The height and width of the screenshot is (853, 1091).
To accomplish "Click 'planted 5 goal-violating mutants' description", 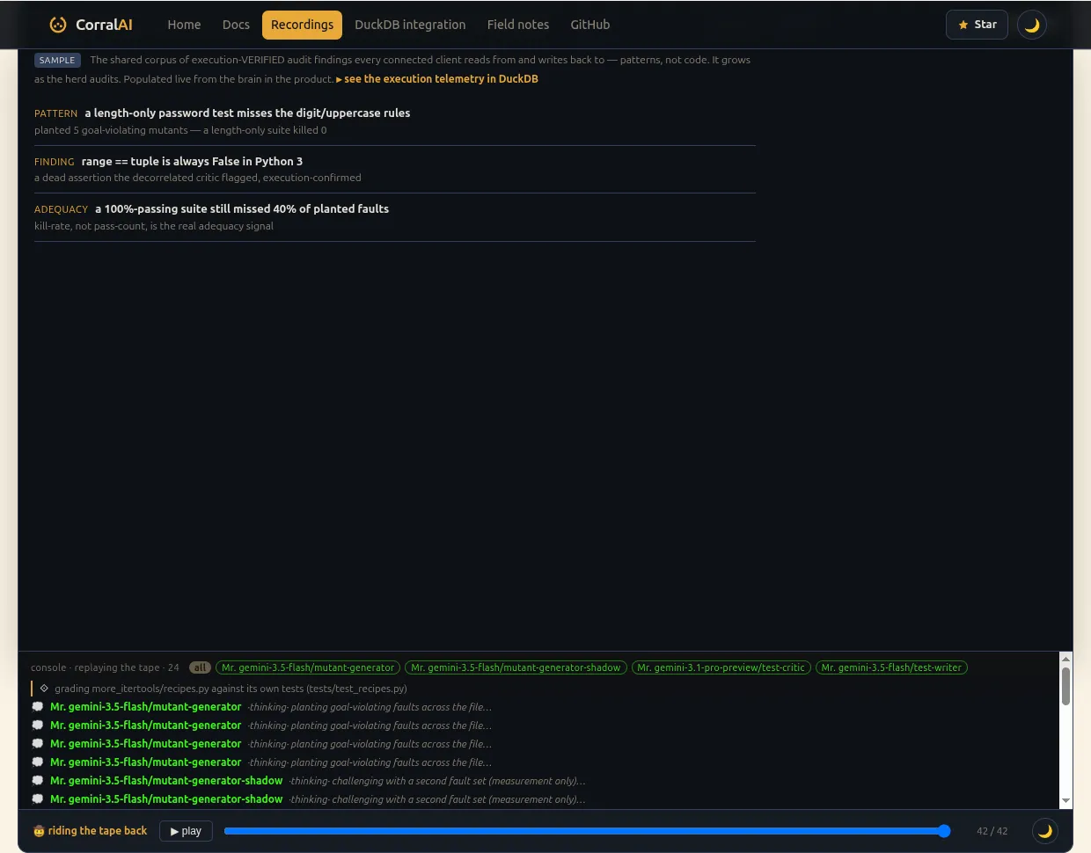I will tap(180, 130).
